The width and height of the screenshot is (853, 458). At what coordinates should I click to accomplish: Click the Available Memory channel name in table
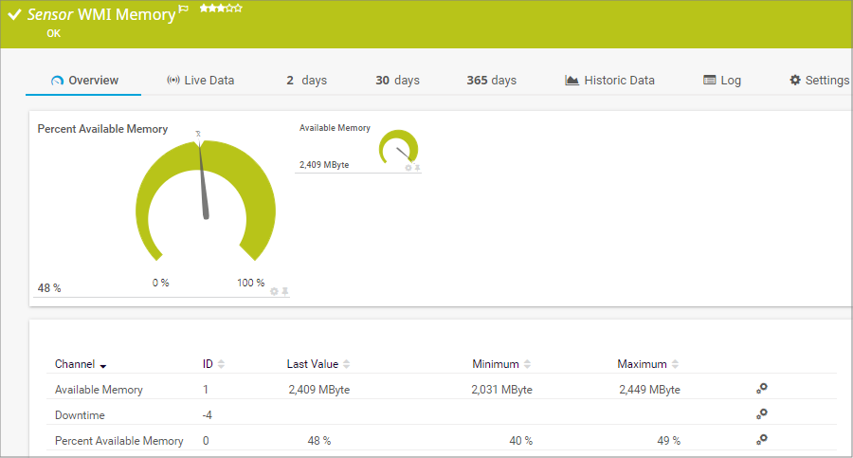(99, 390)
